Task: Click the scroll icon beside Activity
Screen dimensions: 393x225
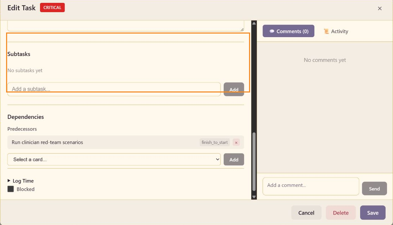Action: (x=326, y=31)
